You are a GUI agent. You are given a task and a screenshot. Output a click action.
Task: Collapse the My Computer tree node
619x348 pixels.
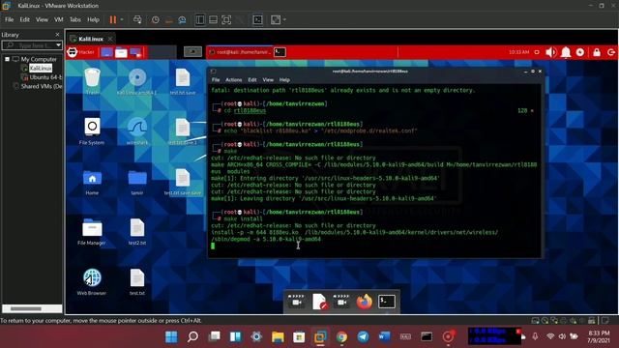click(x=7, y=59)
